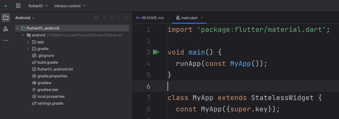The image size is (339, 119).
Task: Run main function via gutter arrow
Action: pyautogui.click(x=156, y=52)
